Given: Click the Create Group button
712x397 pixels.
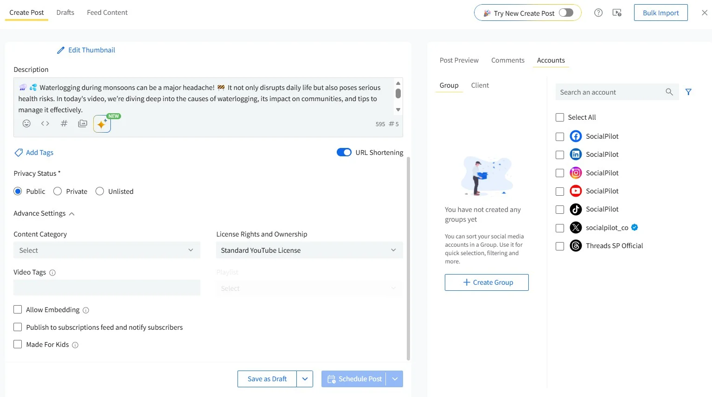Looking at the screenshot, I should coord(487,282).
